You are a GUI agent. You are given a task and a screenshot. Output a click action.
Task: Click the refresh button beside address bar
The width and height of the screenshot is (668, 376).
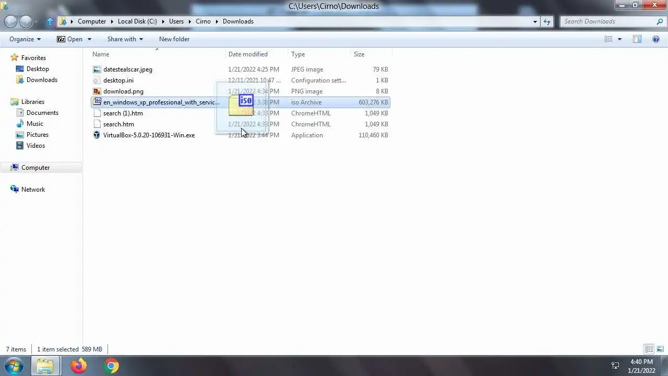click(x=547, y=21)
